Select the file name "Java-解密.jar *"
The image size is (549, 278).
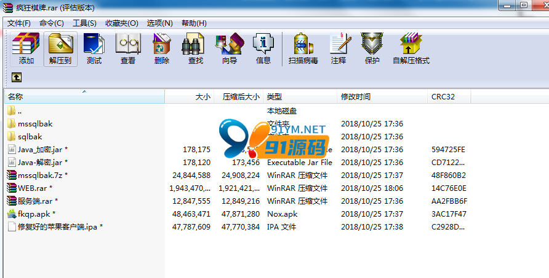42,163
